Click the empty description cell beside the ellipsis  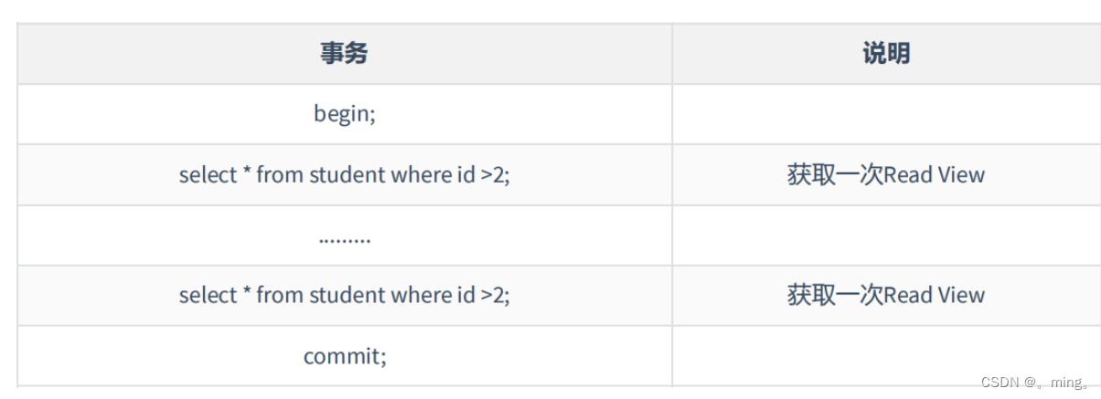click(x=885, y=236)
